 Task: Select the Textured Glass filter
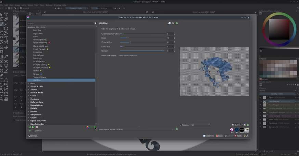point(39,77)
